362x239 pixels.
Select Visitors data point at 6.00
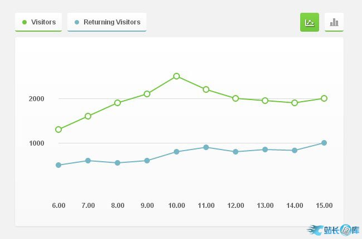pos(58,130)
